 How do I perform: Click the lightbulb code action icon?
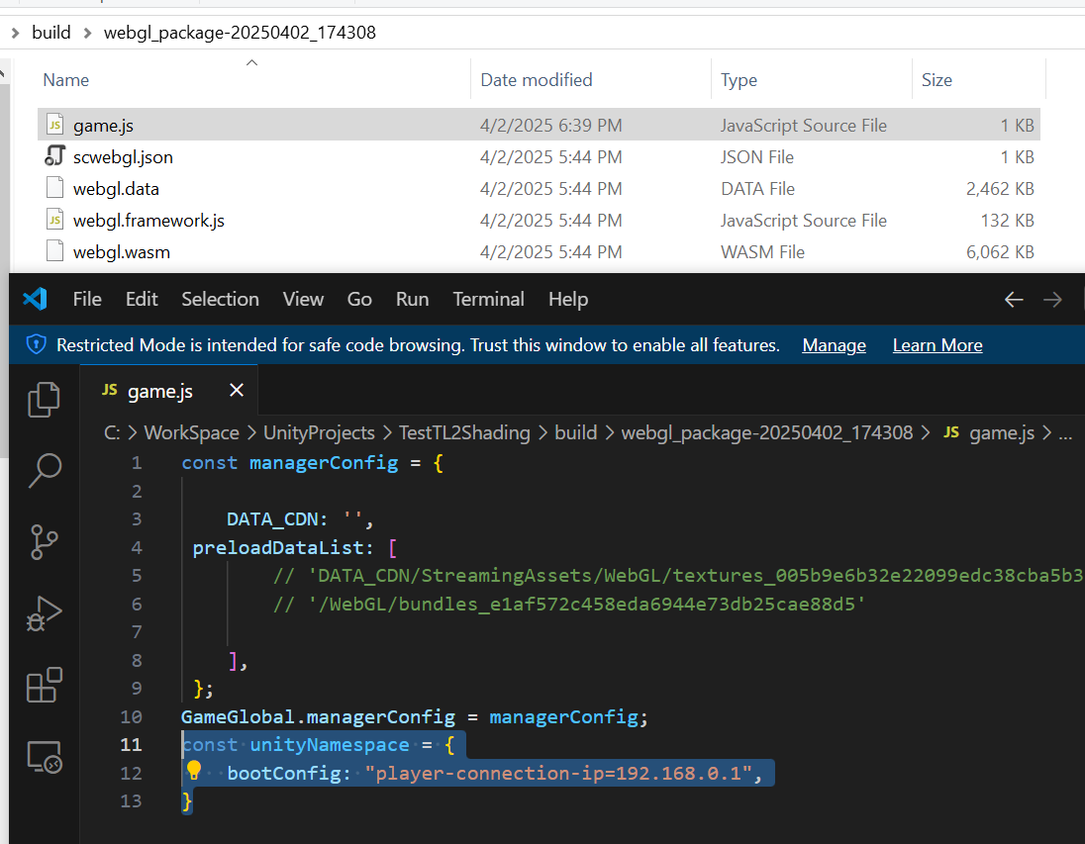tap(194, 772)
